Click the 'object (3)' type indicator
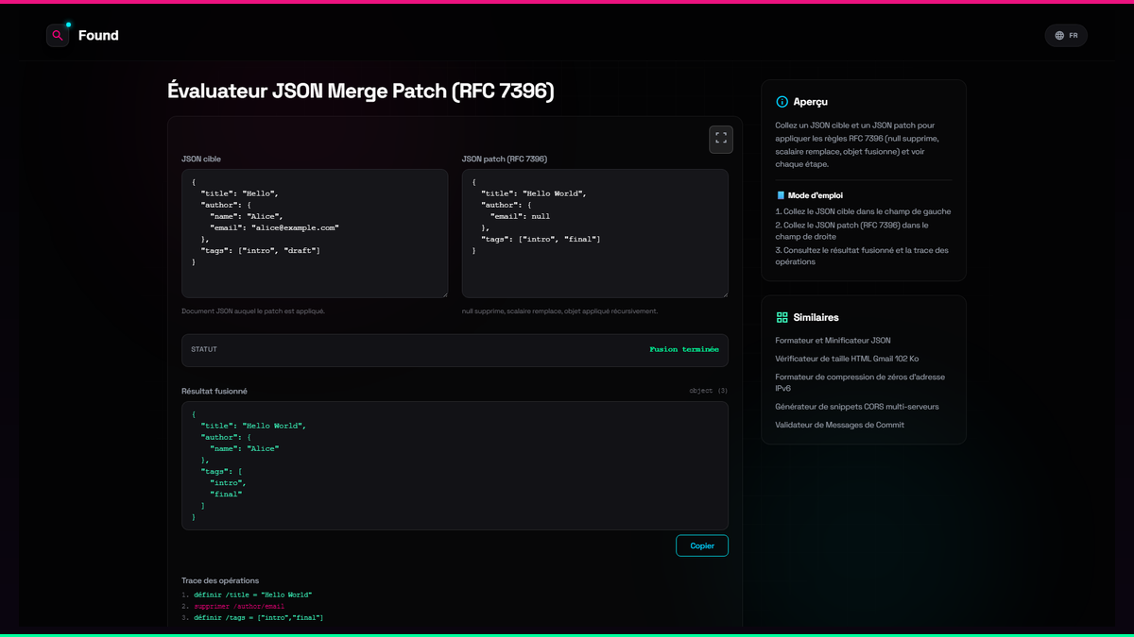The image size is (1134, 637). pos(709,391)
